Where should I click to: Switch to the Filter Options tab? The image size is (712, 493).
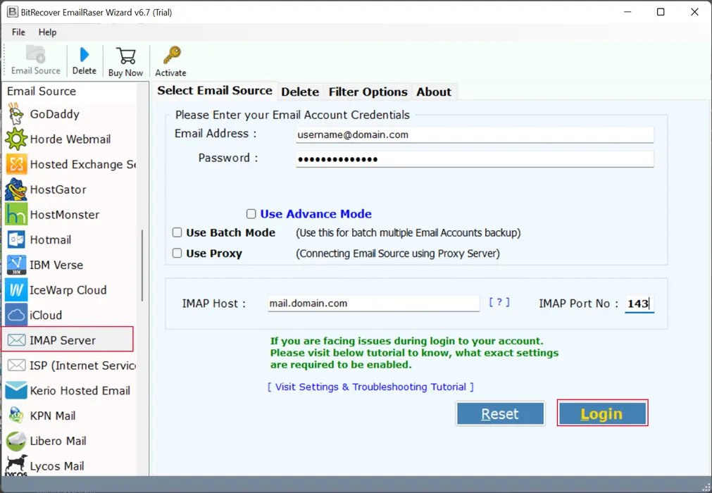click(x=368, y=92)
